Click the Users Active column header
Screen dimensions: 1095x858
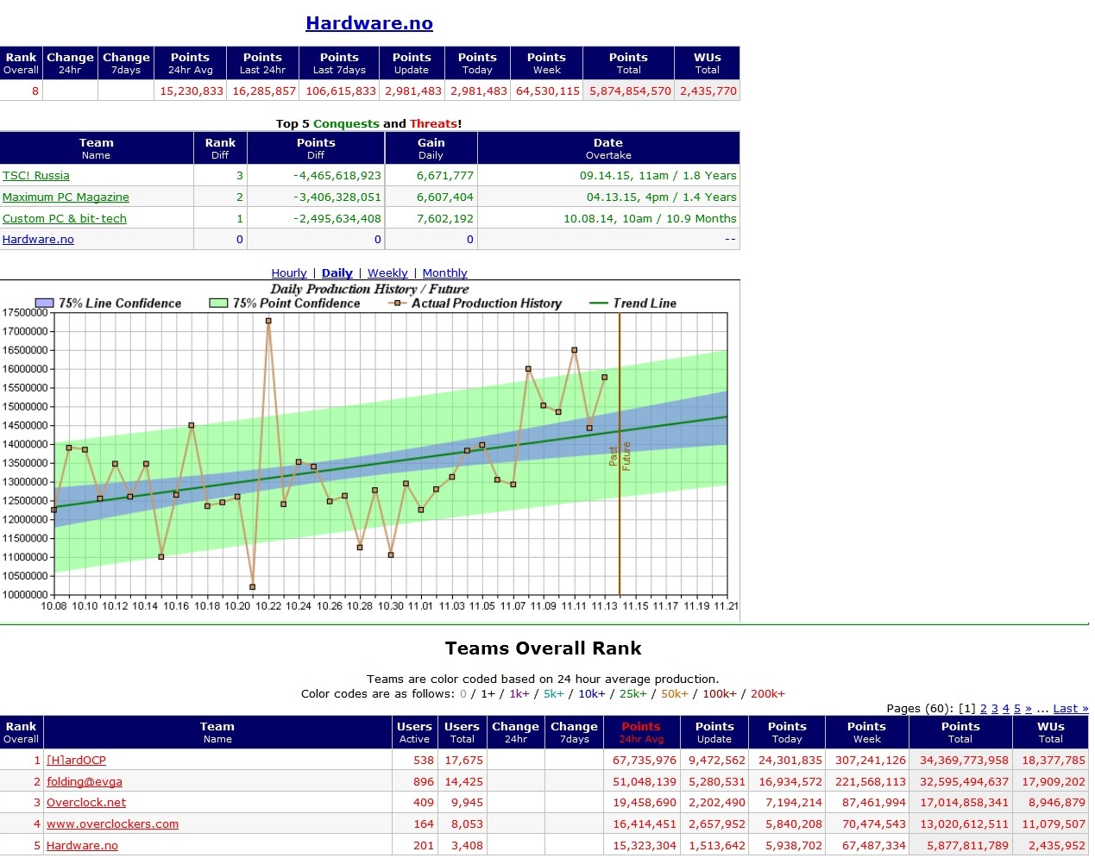tap(414, 732)
